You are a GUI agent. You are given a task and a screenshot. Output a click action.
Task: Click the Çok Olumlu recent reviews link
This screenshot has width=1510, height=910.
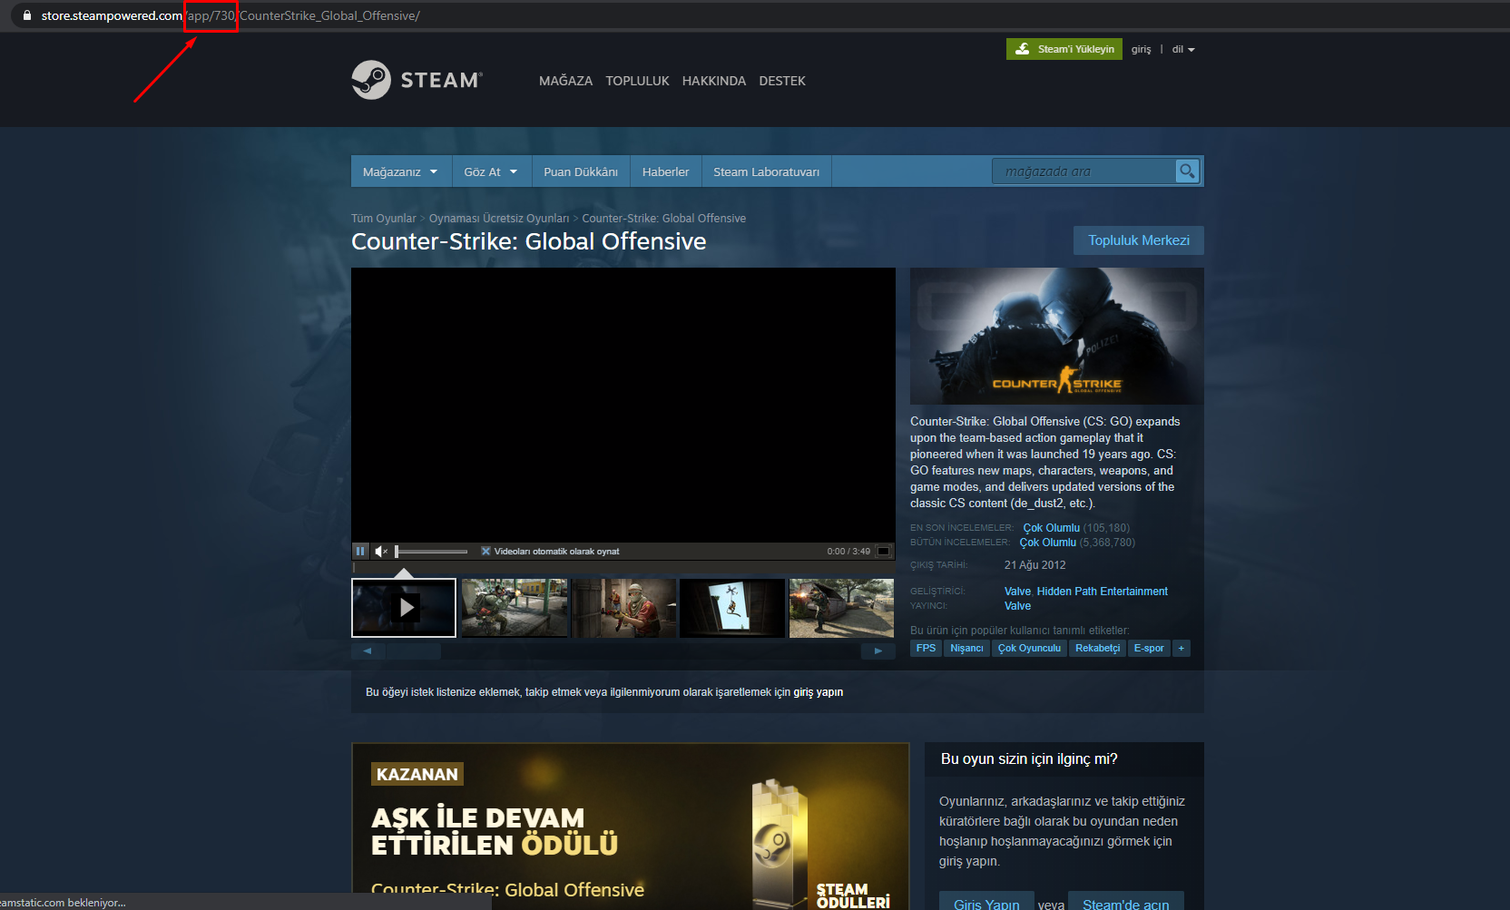(x=1052, y=528)
